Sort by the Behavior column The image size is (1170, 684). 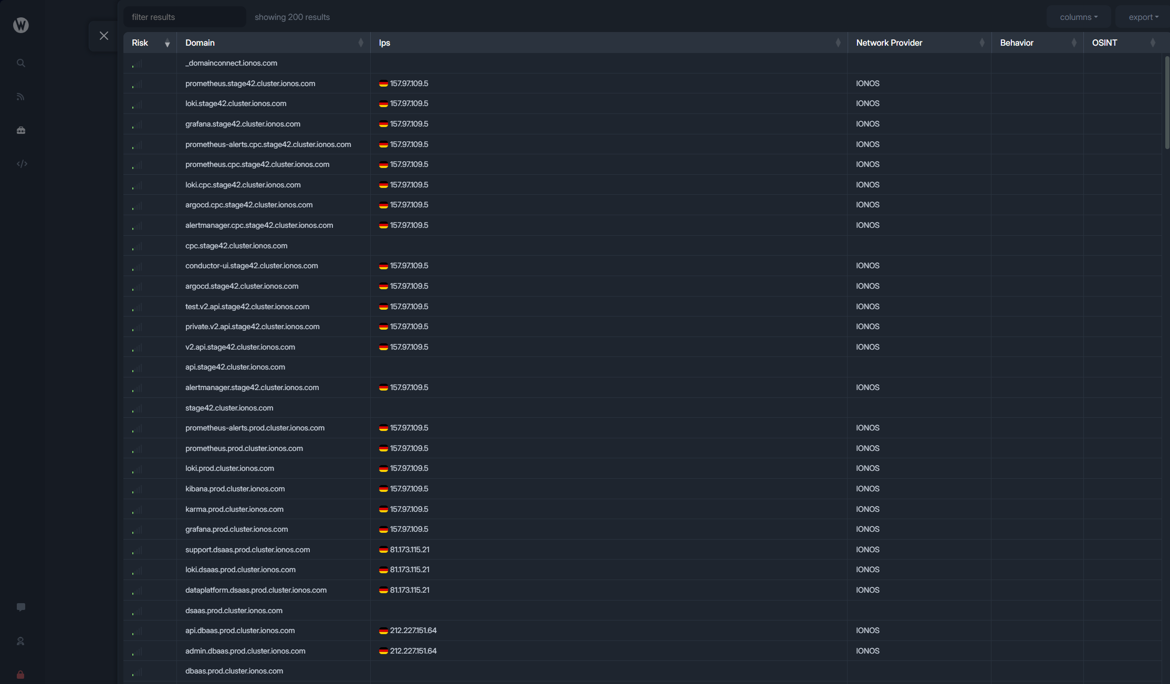coord(1038,43)
